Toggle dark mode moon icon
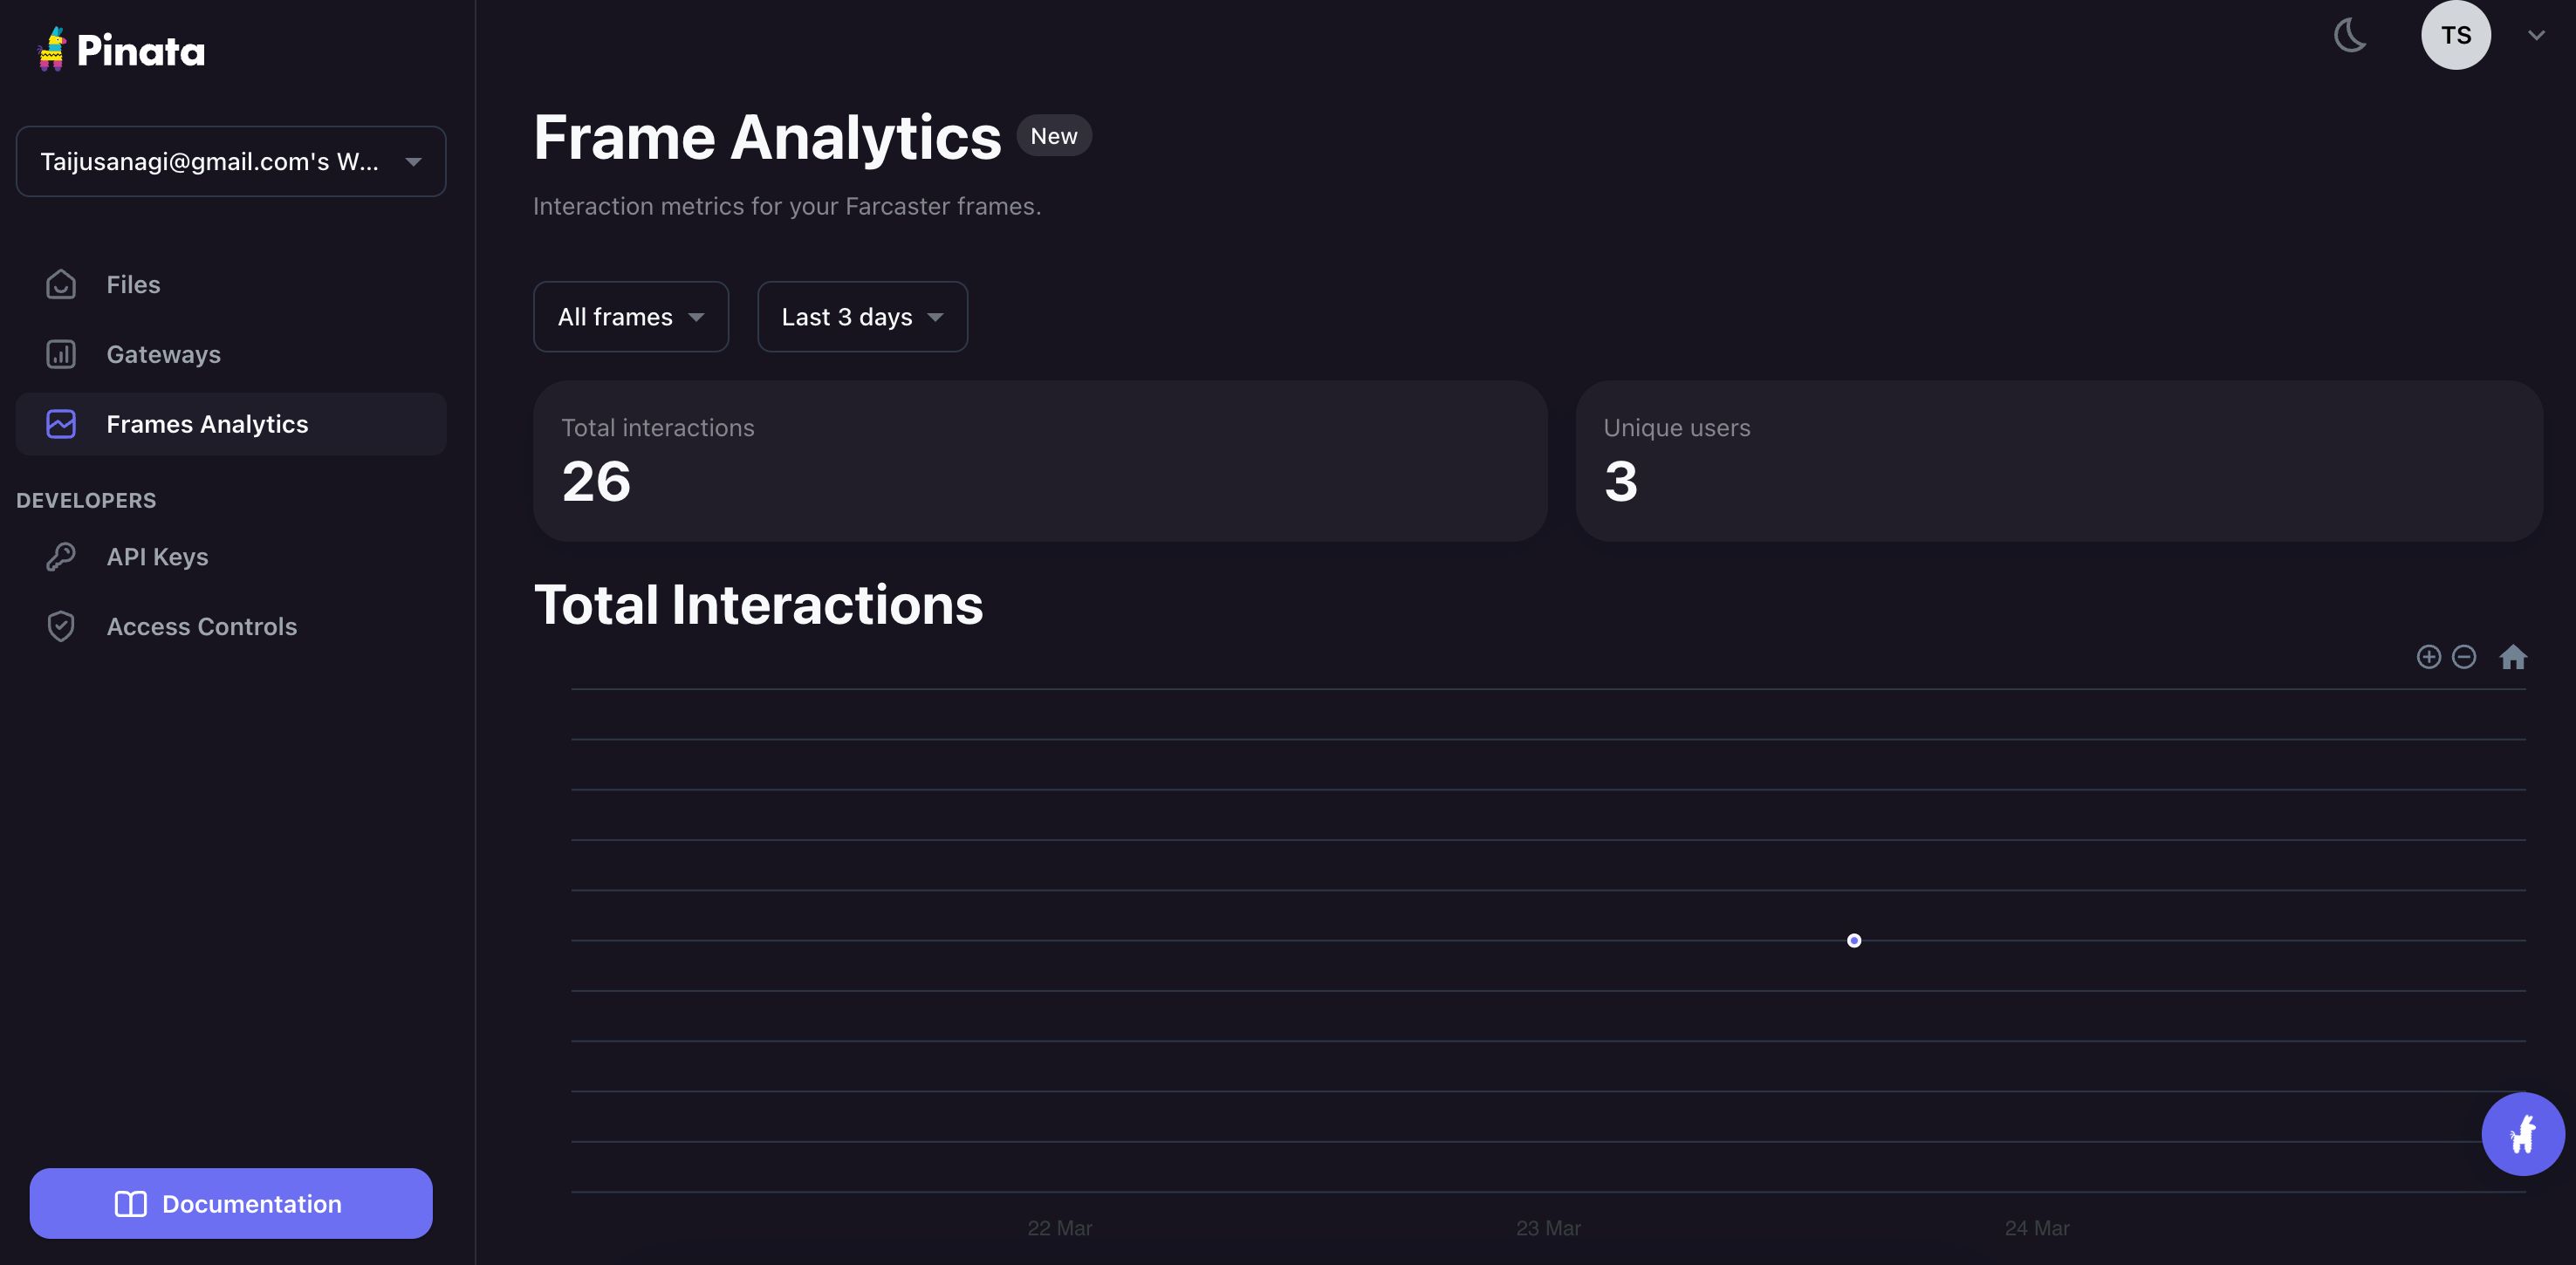2576x1265 pixels. click(2351, 35)
